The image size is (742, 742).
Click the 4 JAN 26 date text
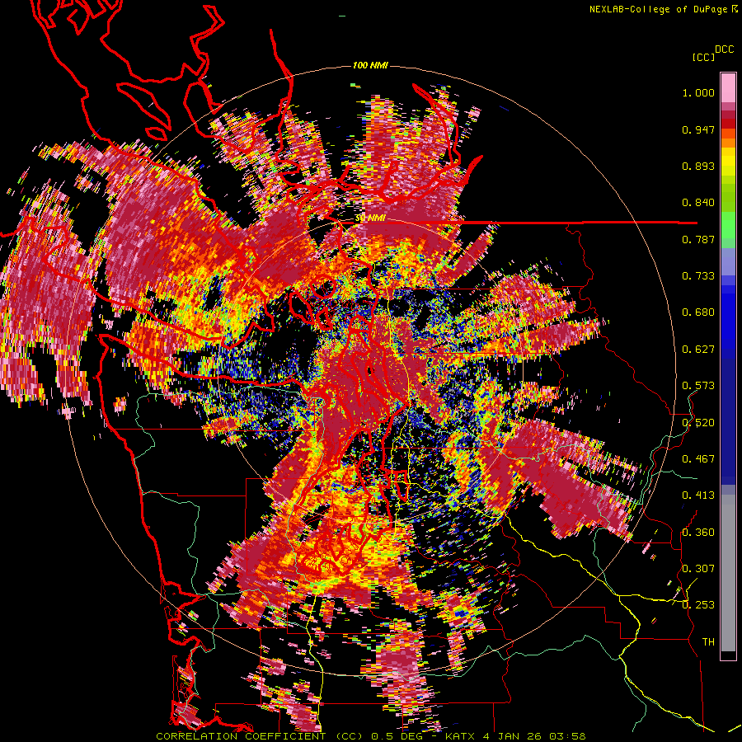513,736
